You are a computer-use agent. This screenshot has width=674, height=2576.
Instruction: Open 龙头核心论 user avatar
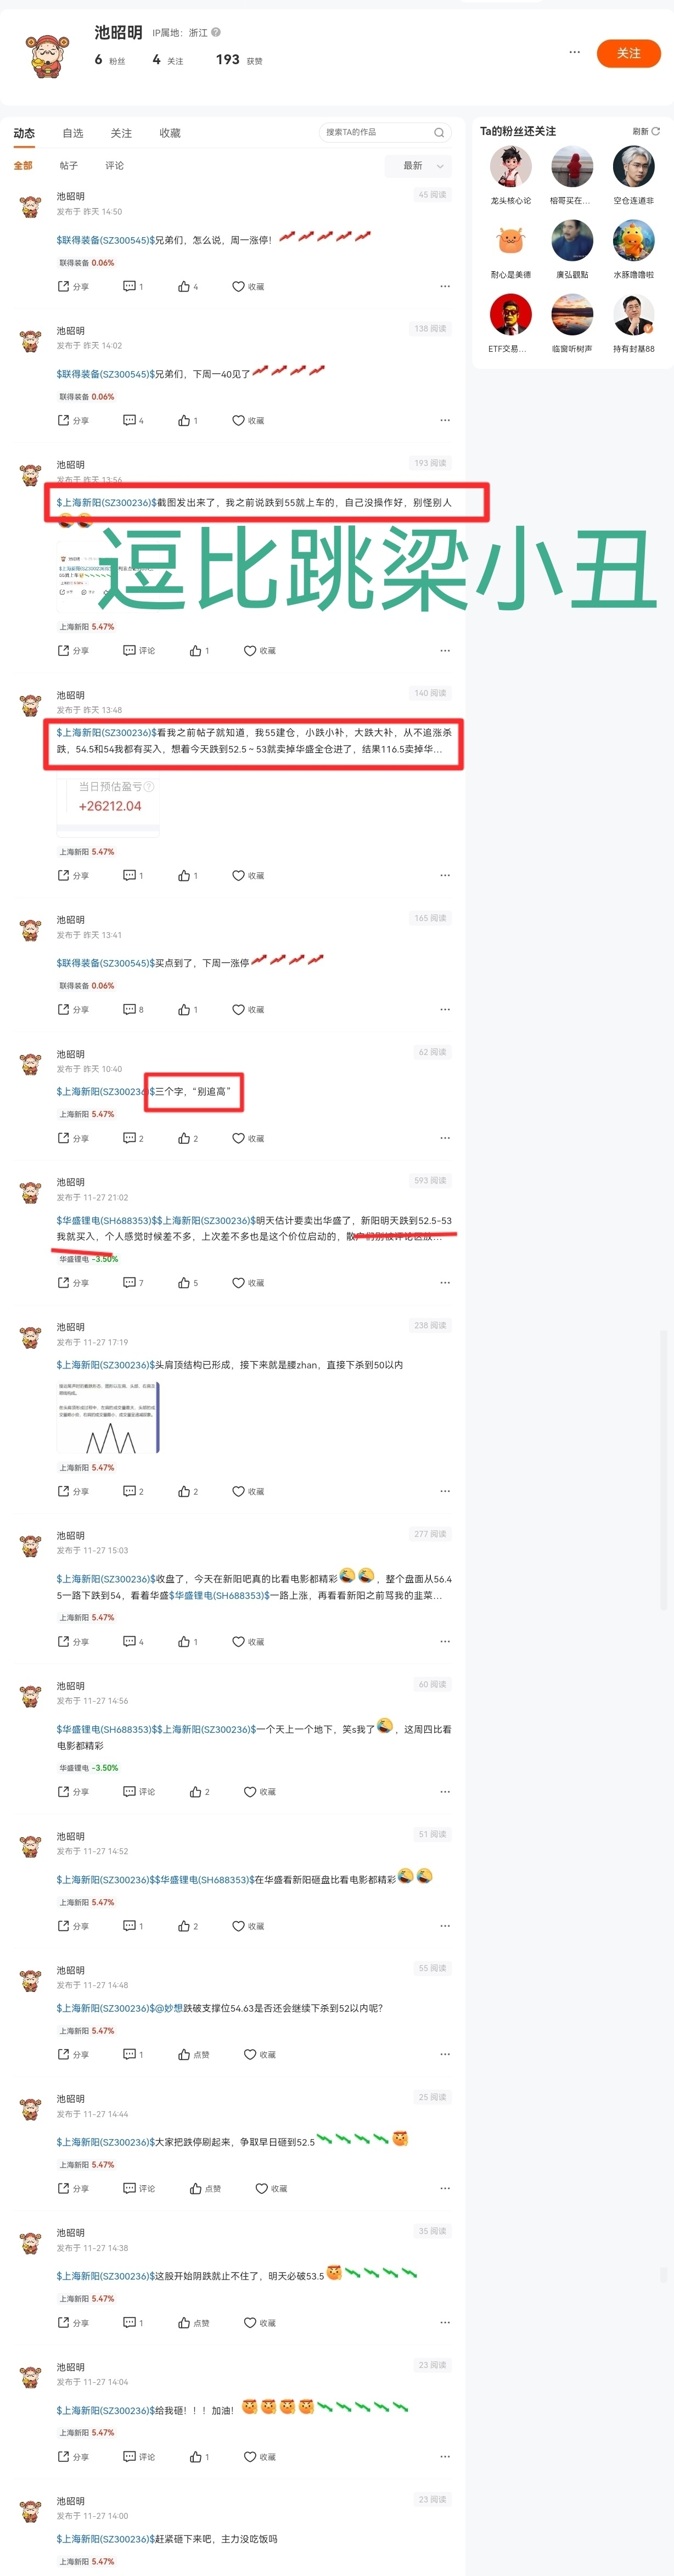[x=510, y=167]
